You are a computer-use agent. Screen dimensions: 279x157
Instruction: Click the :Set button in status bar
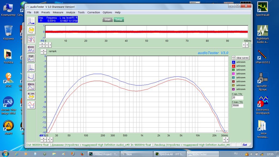point(245,145)
